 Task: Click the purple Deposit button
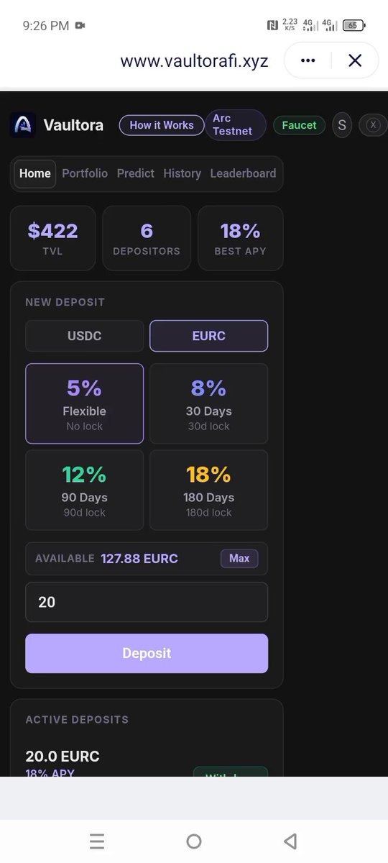[147, 653]
